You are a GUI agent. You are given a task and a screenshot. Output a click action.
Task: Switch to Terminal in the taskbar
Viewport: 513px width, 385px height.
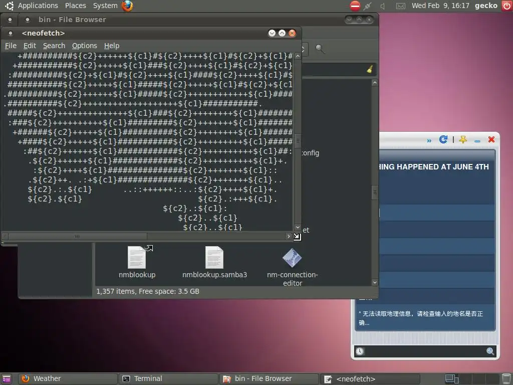coord(168,379)
